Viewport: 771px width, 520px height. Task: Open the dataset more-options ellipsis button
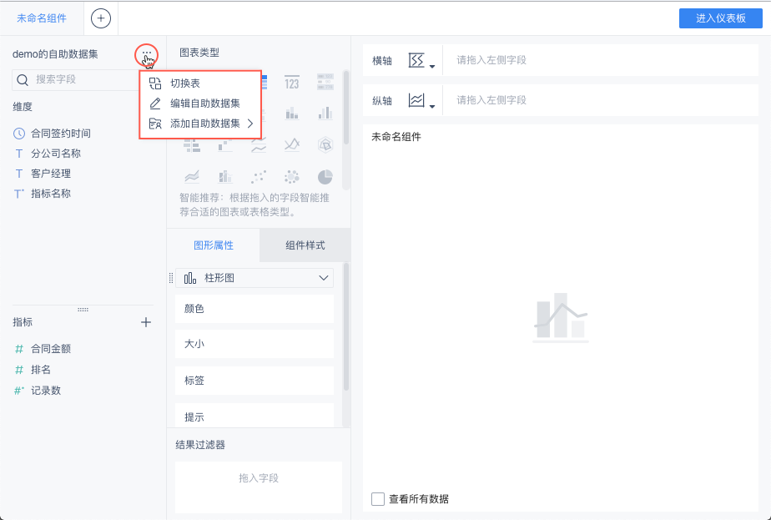point(146,53)
